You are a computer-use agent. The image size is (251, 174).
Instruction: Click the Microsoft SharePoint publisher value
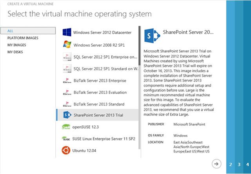click(x=189, y=124)
